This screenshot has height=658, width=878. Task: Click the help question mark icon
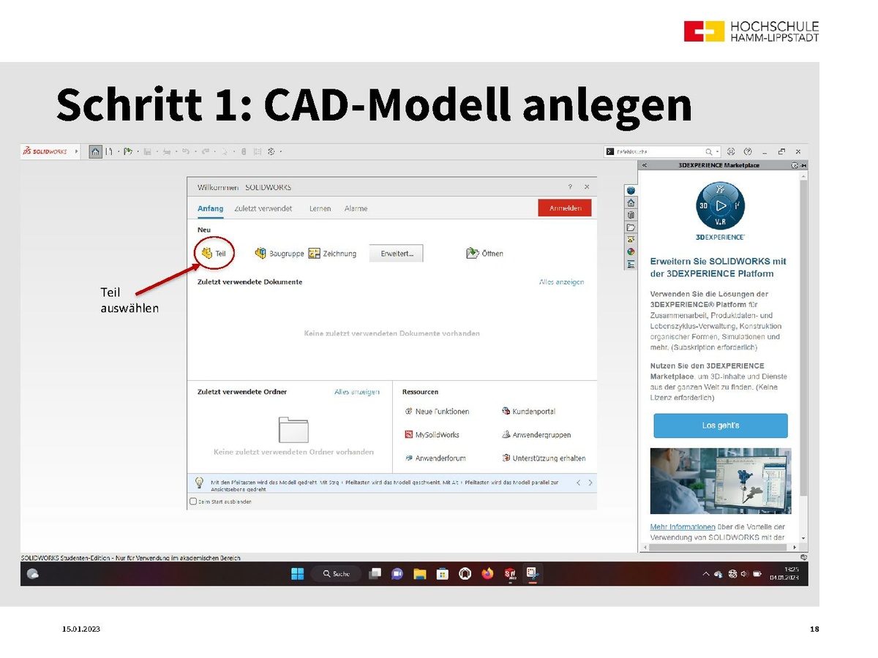click(x=748, y=151)
